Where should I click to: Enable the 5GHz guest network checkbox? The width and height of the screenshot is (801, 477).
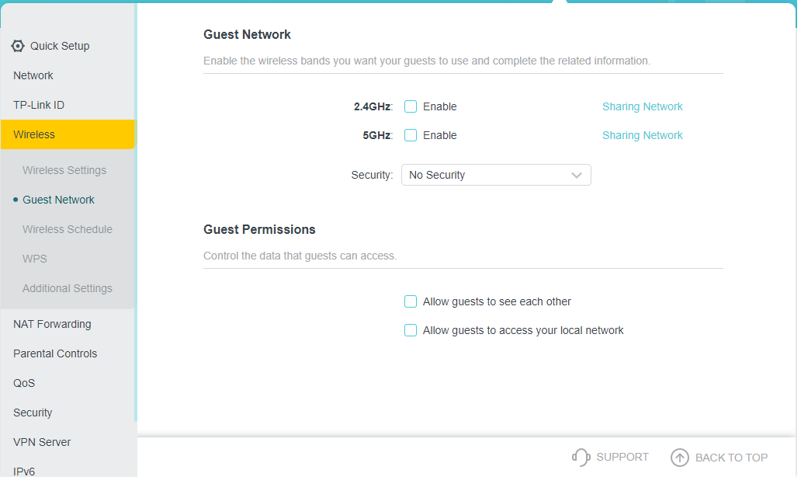[411, 136]
